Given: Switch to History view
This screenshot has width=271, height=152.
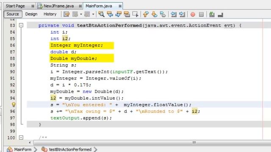Looking at the screenshot, I should click(x=50, y=14).
